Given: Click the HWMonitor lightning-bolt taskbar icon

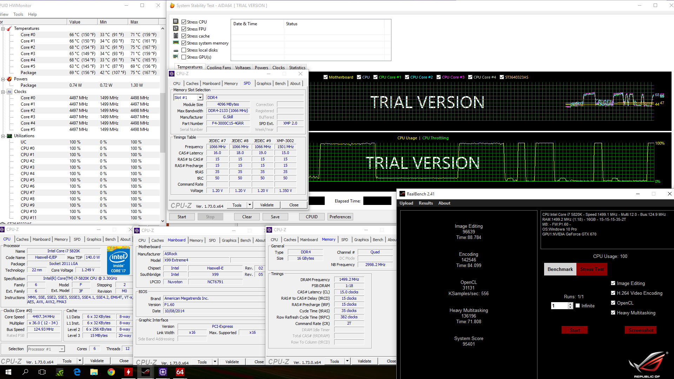Looking at the screenshot, I should click(x=128, y=372).
